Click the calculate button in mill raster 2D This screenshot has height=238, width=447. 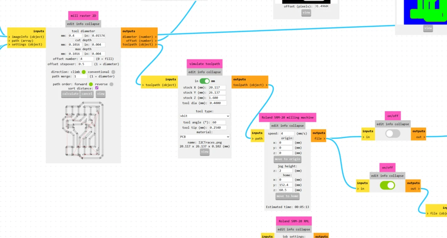[x=71, y=94]
